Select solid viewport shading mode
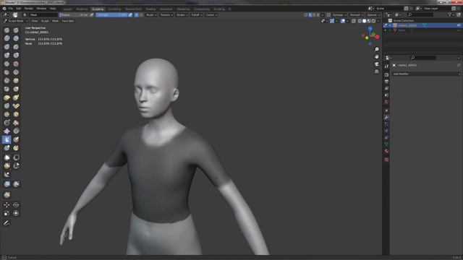This screenshot has height=260, width=463. point(364,21)
